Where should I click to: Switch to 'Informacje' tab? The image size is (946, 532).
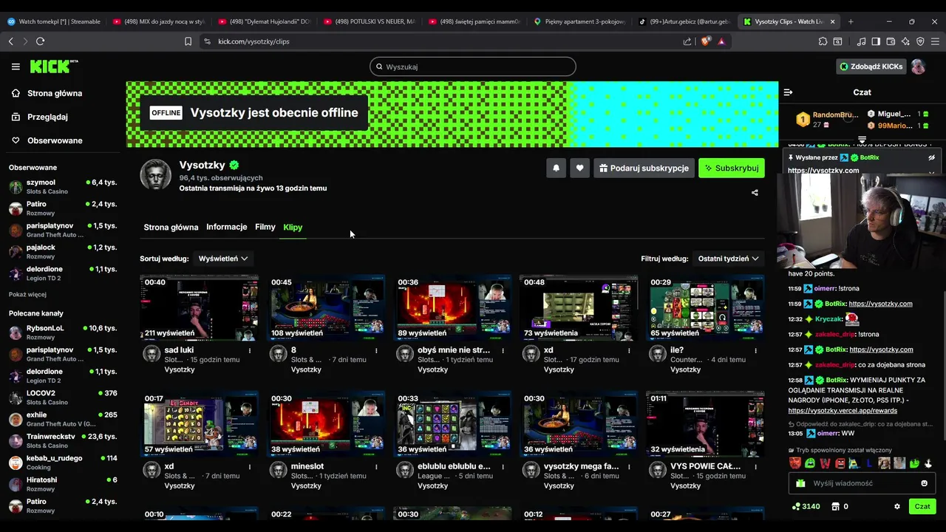tap(226, 227)
